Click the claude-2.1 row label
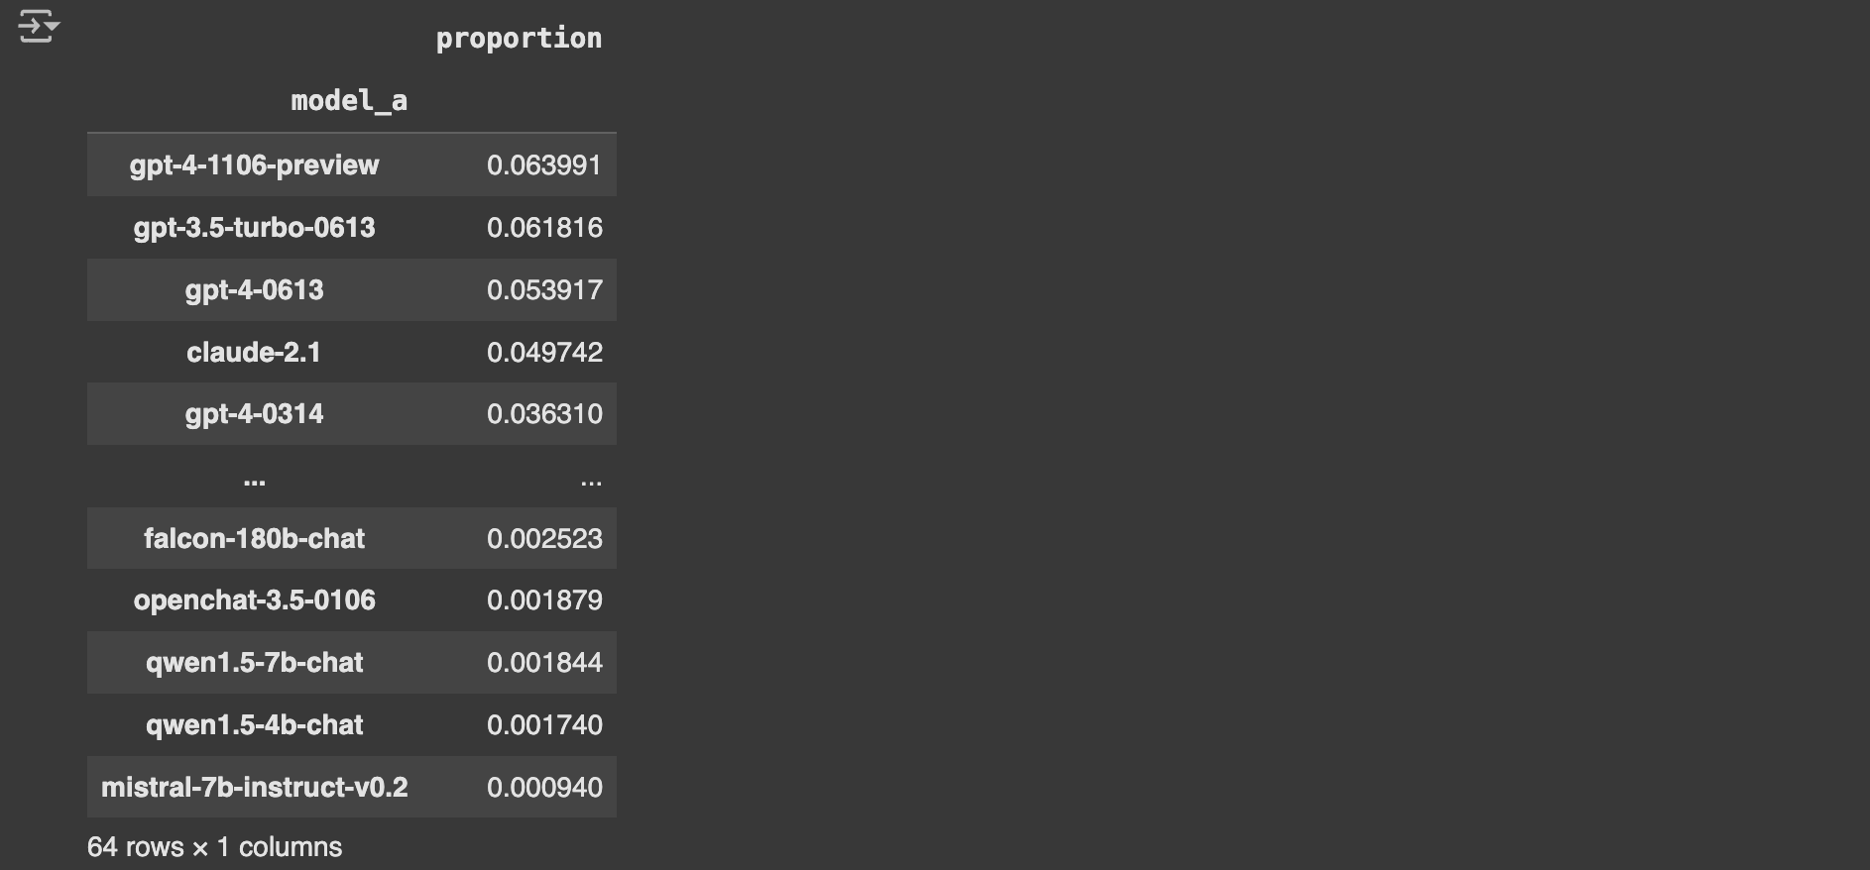The height and width of the screenshot is (870, 1870). tap(254, 352)
